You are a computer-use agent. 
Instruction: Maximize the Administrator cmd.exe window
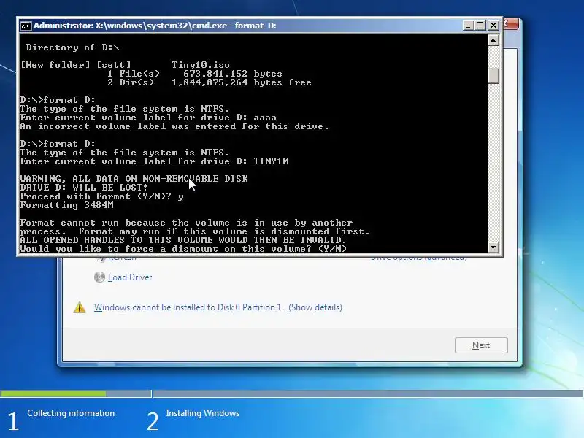click(x=480, y=26)
